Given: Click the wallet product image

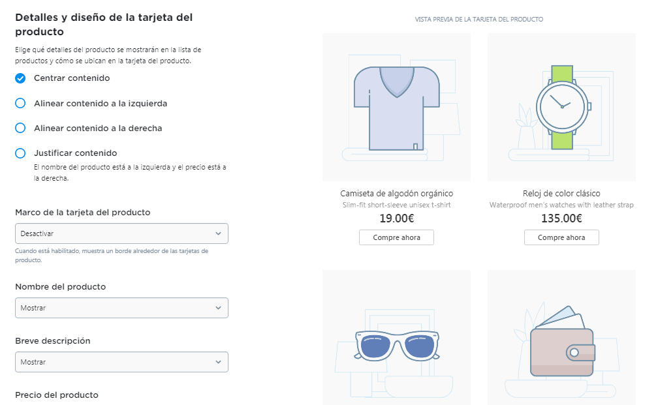Looking at the screenshot, I should [x=561, y=338].
